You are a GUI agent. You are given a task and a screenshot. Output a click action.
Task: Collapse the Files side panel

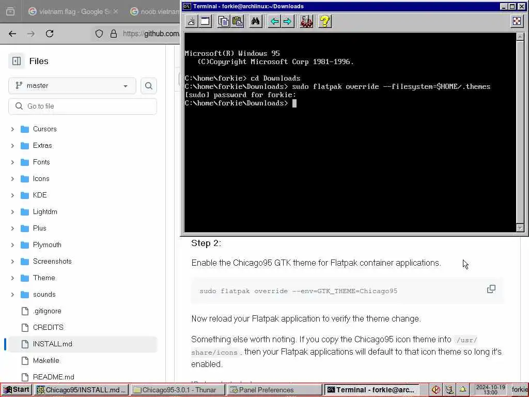point(16,61)
